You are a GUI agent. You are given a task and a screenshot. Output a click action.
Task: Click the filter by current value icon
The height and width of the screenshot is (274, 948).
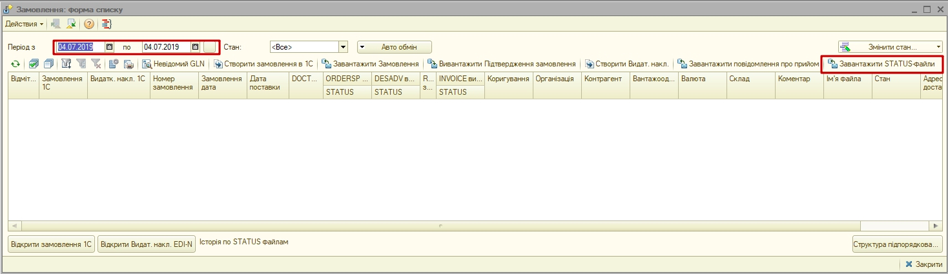coord(81,64)
